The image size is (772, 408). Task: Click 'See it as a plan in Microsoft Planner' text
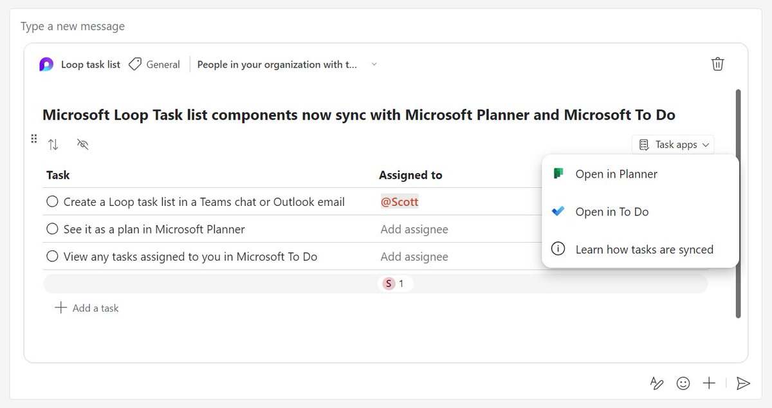[x=154, y=229]
